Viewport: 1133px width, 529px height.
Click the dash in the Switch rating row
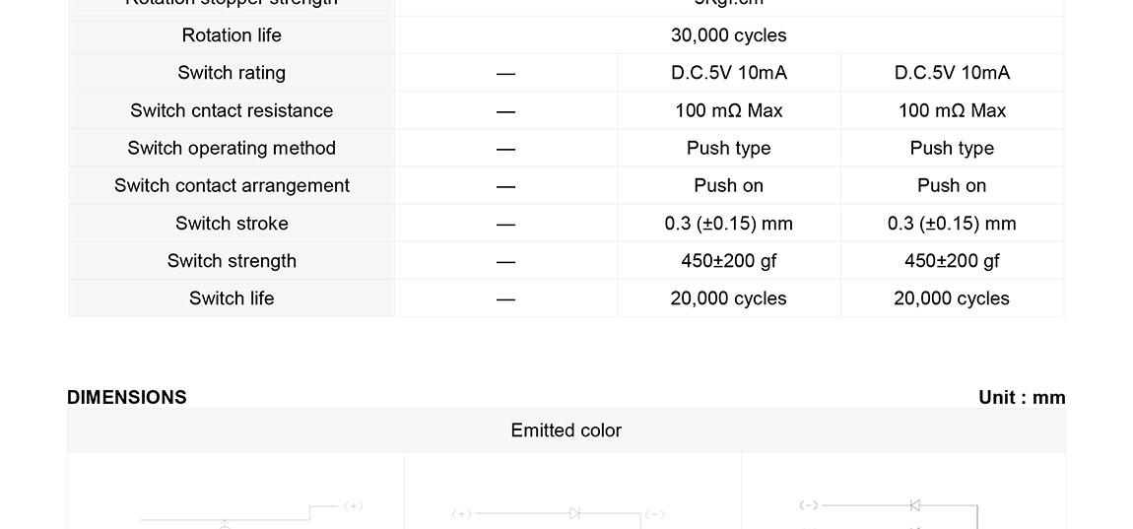pyautogui.click(x=505, y=74)
